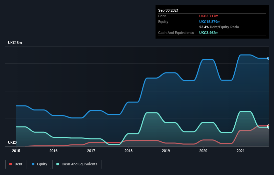This screenshot has width=274, height=175.
Task: Click the UK£18m y-axis label
Action: pos(15,43)
